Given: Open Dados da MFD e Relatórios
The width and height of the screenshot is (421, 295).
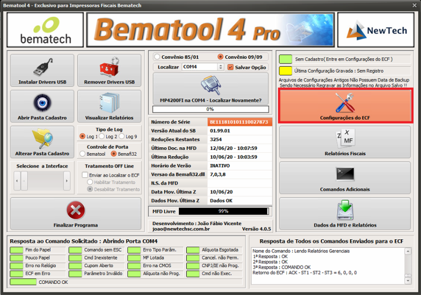Looking at the screenshot, I should click(345, 211).
